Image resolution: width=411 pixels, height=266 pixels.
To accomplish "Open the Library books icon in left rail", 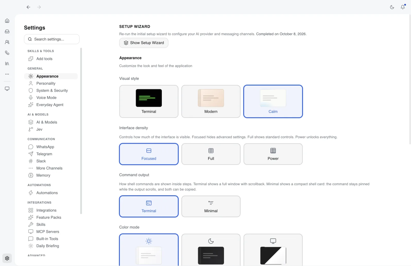I will (x=7, y=64).
